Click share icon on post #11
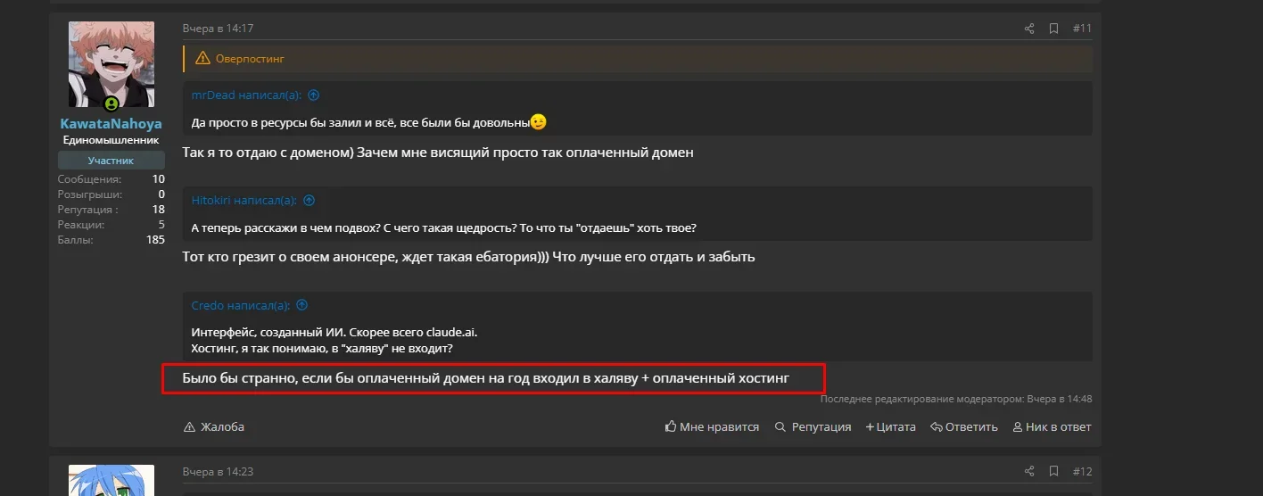 pyautogui.click(x=1029, y=29)
